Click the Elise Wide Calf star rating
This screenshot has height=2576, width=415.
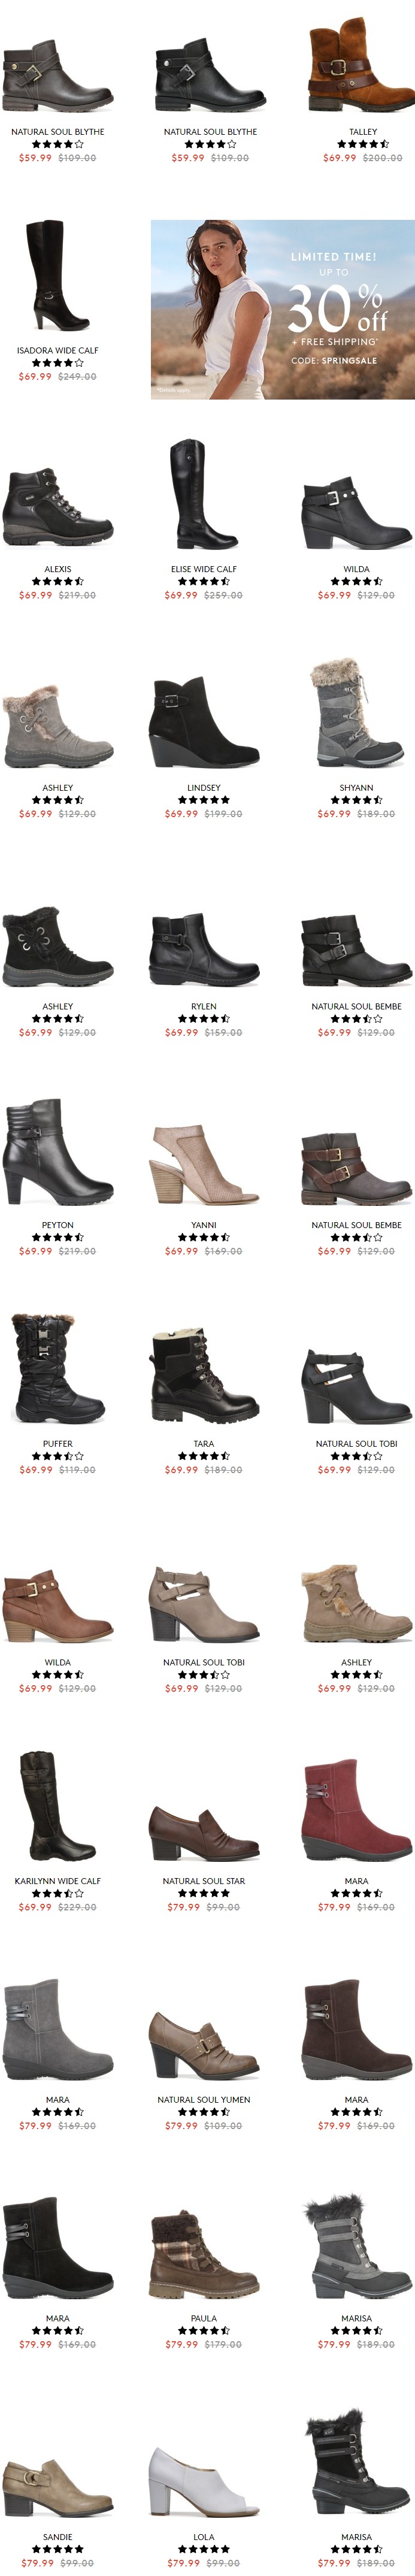click(x=204, y=581)
